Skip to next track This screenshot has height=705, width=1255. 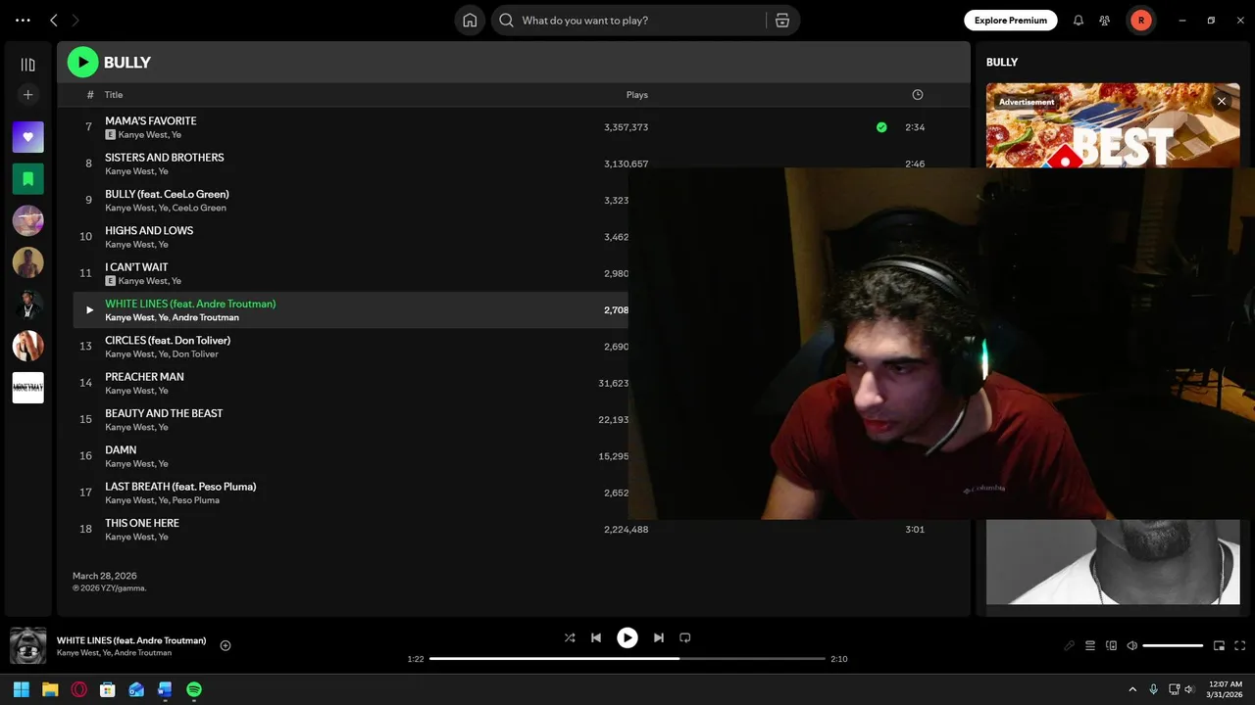(659, 637)
